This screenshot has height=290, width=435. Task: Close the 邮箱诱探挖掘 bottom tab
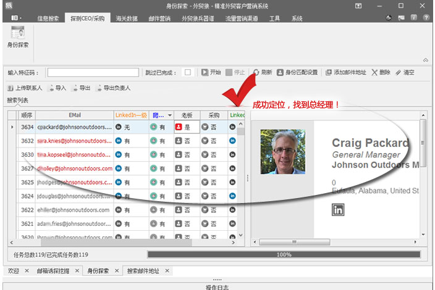[77, 271]
